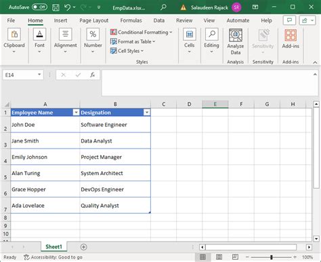Click the Name Box showing E14
The width and height of the screenshot is (321, 262).
coord(19,75)
